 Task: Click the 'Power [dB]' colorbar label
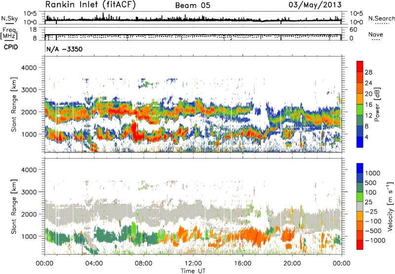(377, 105)
